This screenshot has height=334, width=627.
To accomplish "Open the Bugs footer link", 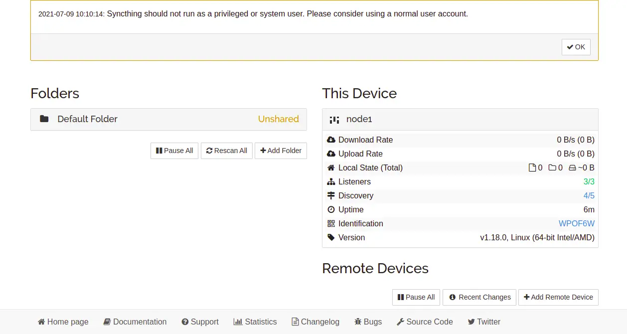I will (x=368, y=322).
